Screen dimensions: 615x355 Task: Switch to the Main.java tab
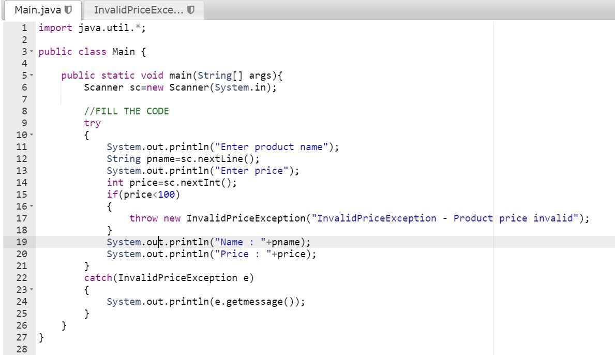pyautogui.click(x=42, y=10)
